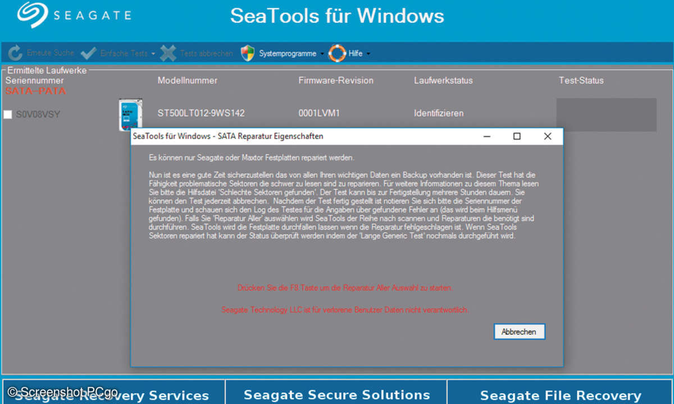Open Seagate Recovery Services banner
This screenshot has width=674, height=404.
click(112, 392)
